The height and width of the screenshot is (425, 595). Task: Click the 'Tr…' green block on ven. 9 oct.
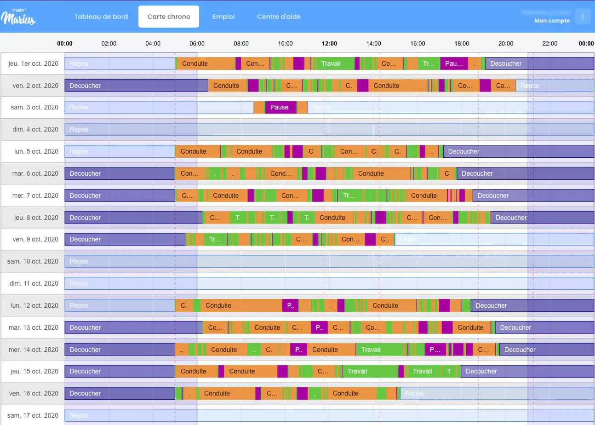click(x=215, y=239)
